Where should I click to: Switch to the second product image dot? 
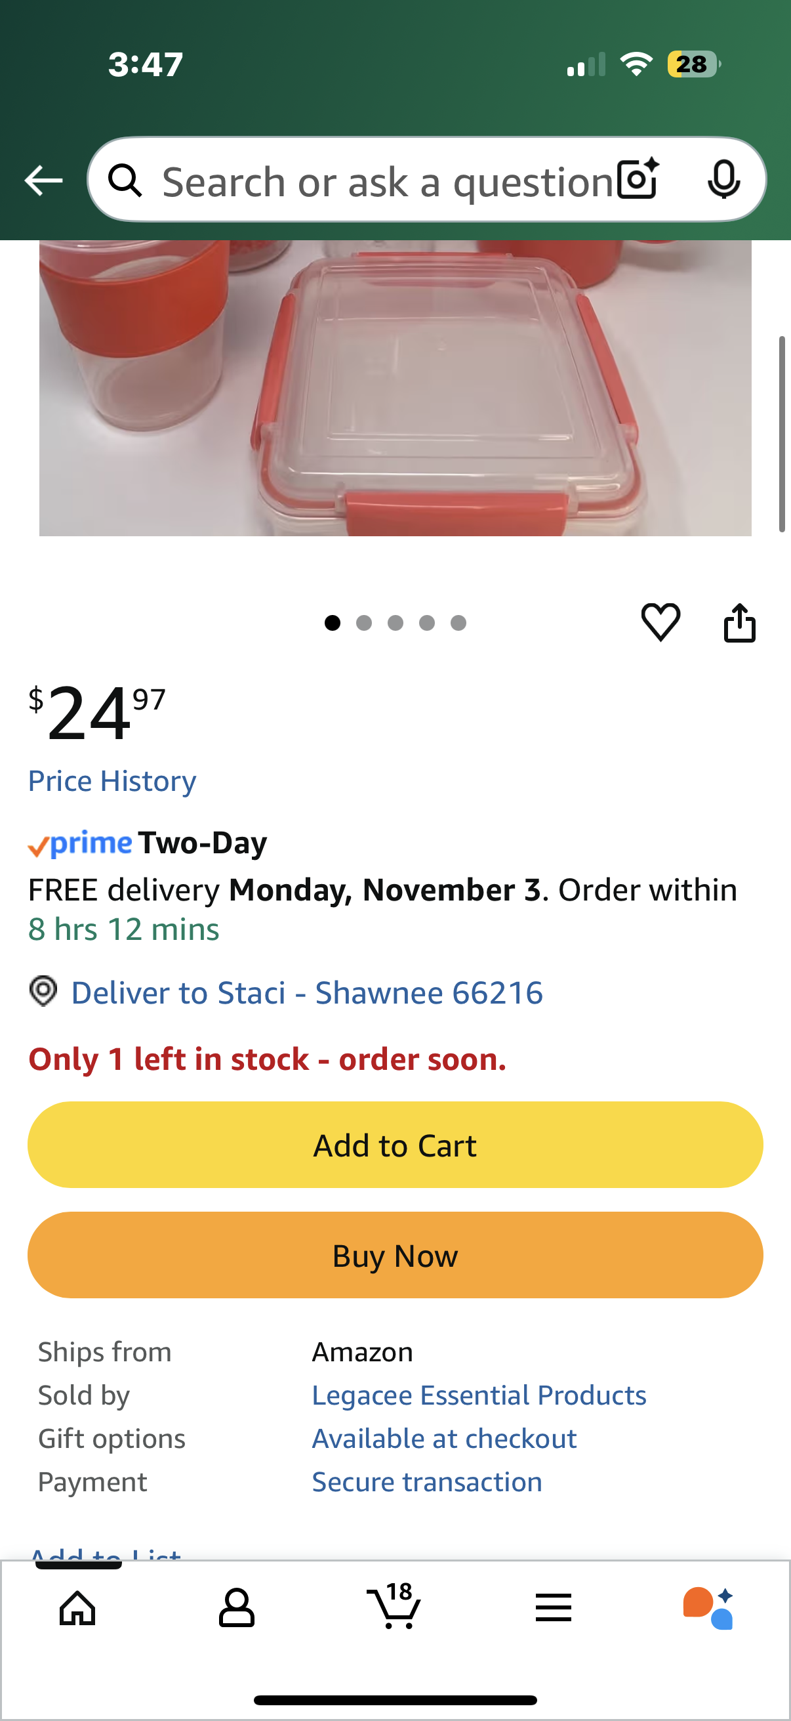point(365,622)
